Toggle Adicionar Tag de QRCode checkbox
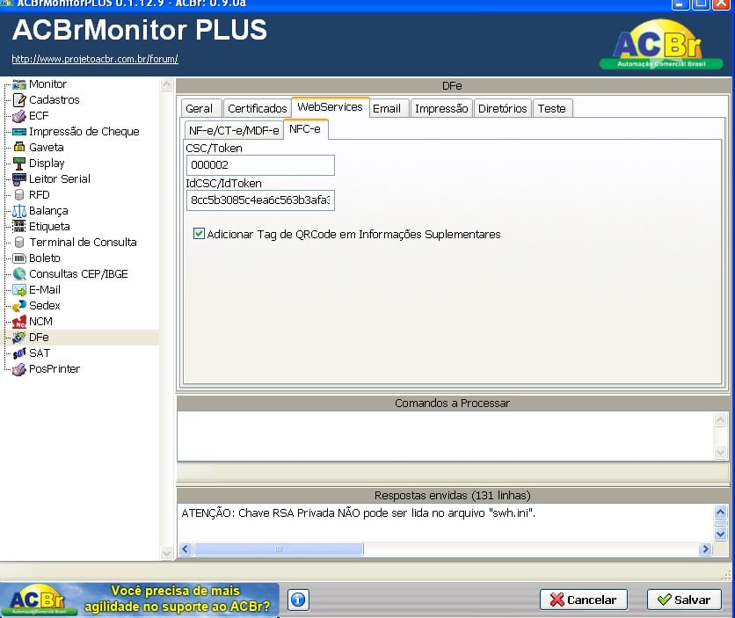The height and width of the screenshot is (618, 735). [200, 233]
